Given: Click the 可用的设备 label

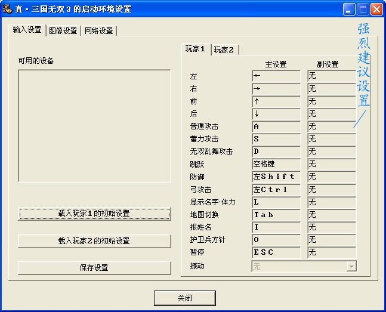Looking at the screenshot, I should (36, 61).
